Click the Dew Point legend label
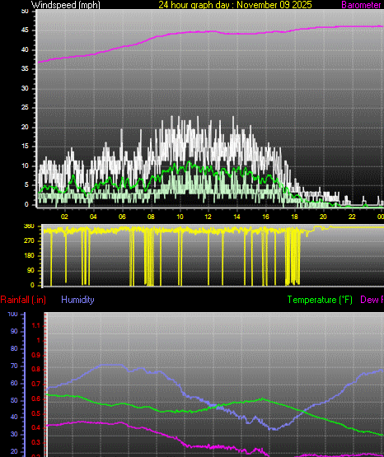Image resolution: width=384 pixels, height=457 pixels. (372, 300)
